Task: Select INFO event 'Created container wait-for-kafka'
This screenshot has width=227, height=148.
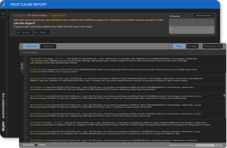Action: pyautogui.click(x=125, y=106)
